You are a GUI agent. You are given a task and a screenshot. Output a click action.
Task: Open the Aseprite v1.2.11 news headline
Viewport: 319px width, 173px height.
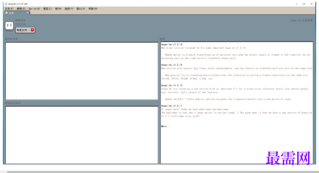pos(172,106)
